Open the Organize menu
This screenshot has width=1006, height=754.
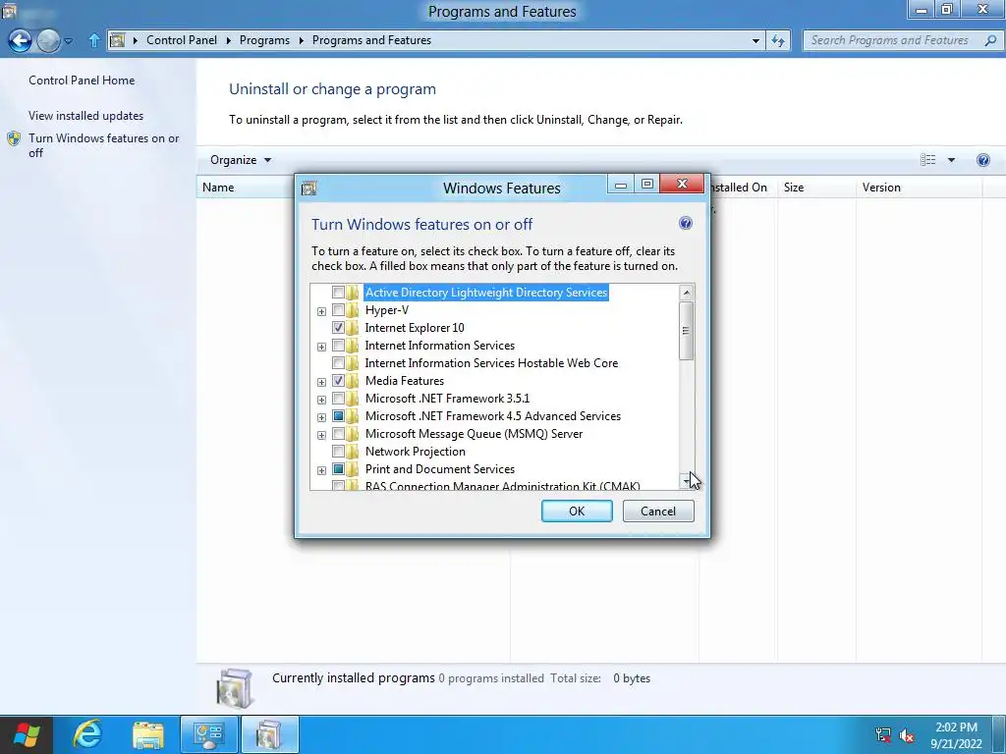[x=241, y=160]
